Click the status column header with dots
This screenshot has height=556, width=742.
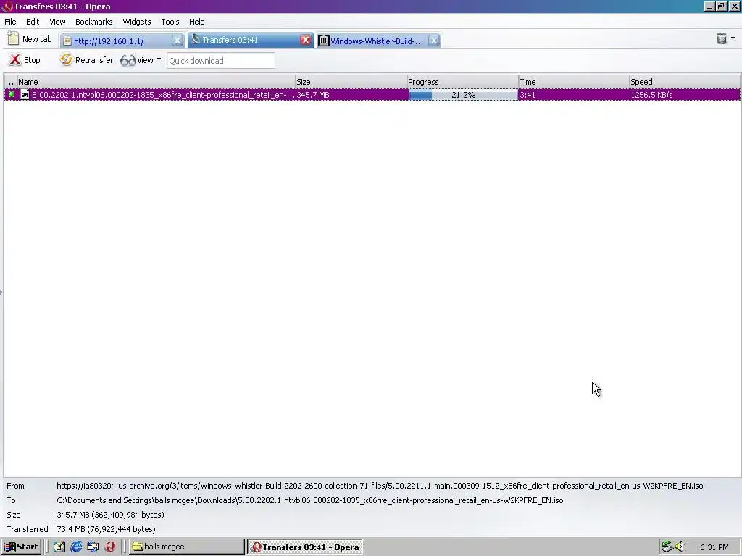(x=10, y=82)
